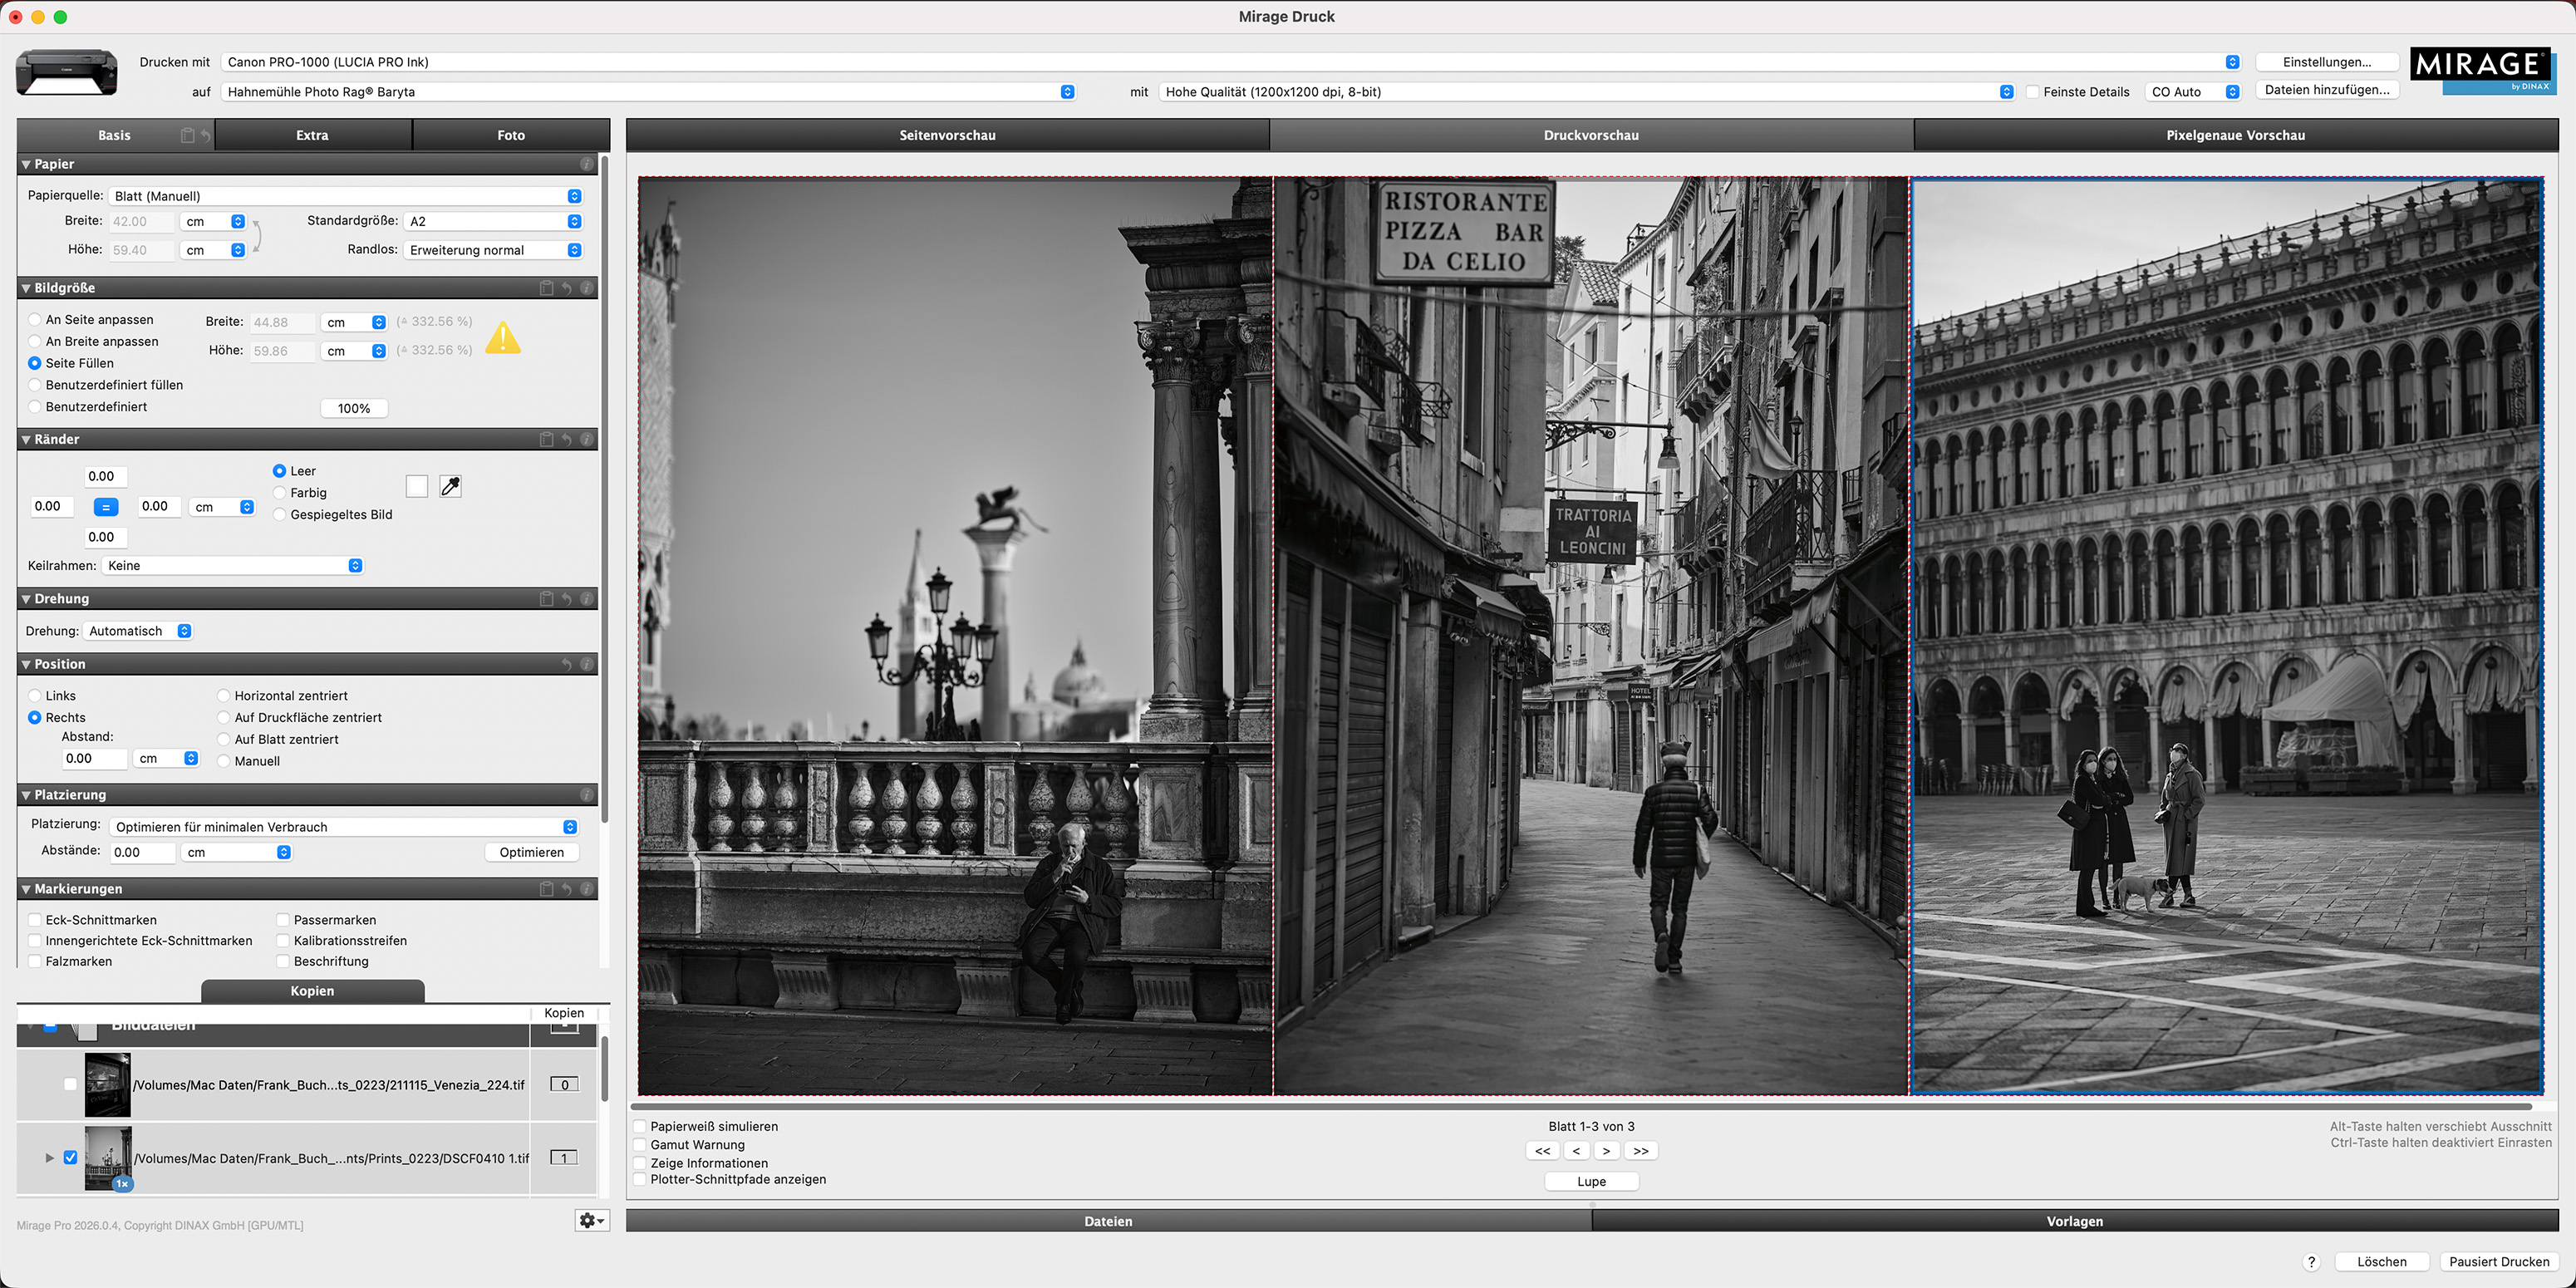Open the Position info icon
This screenshot has width=2576, height=1288.
[587, 664]
